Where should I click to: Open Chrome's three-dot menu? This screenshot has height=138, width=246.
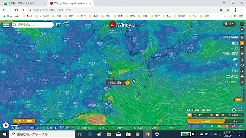point(242,10)
